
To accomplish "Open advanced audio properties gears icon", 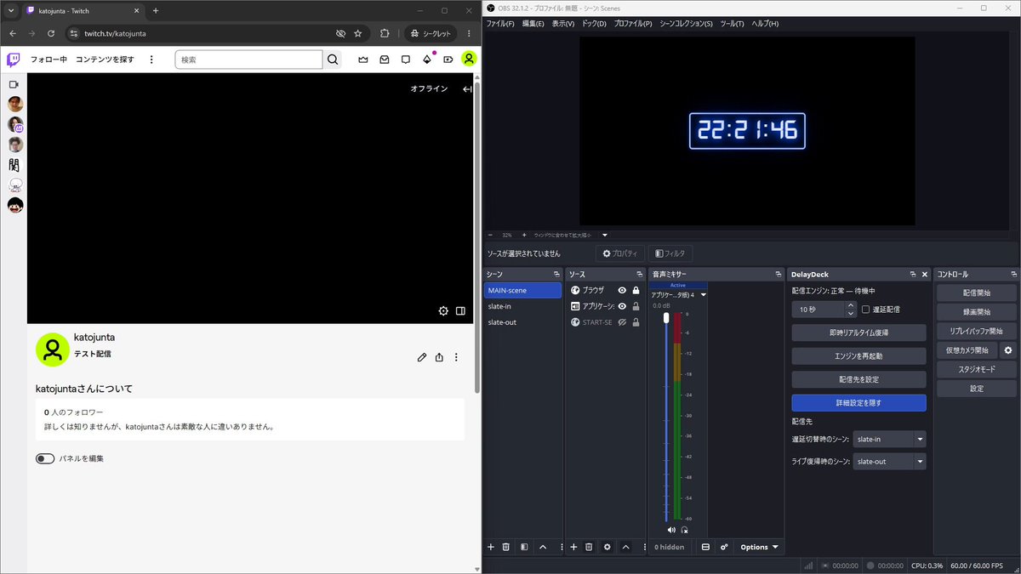I will click(724, 547).
